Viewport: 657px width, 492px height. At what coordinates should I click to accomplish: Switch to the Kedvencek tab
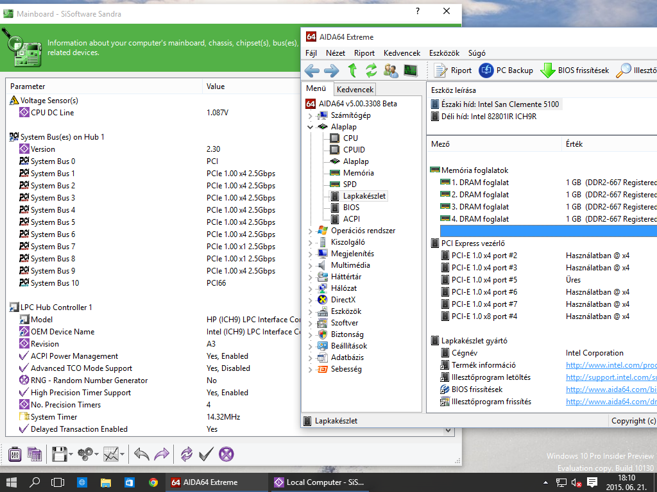355,90
